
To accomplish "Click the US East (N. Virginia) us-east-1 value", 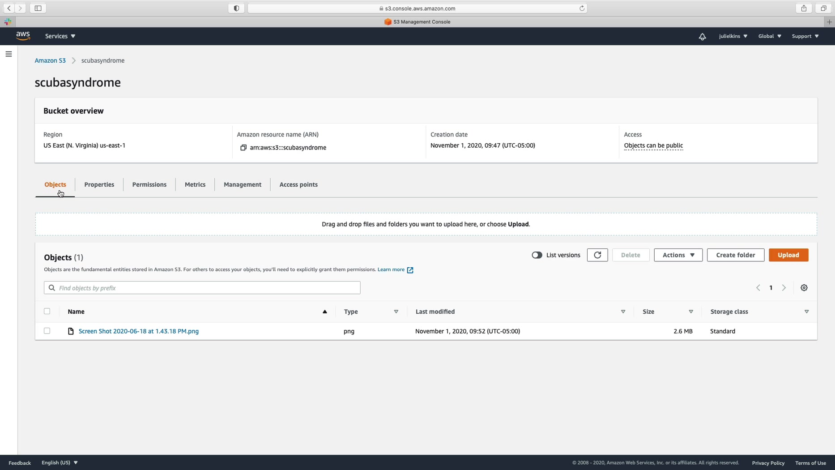I will click(x=85, y=145).
